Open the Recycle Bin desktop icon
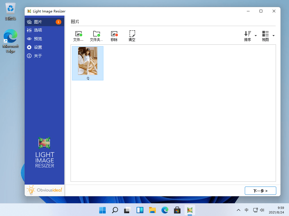Screen dimensions: 289x216 click(10, 11)
